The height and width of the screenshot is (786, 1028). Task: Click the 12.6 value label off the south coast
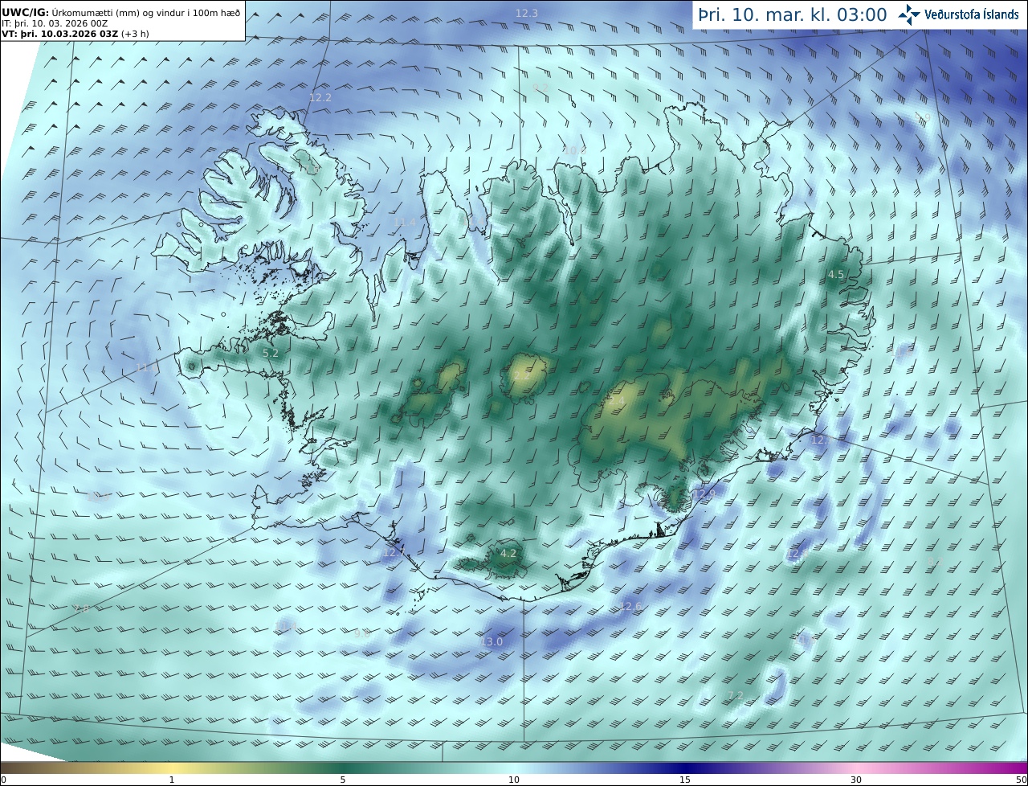(x=630, y=606)
